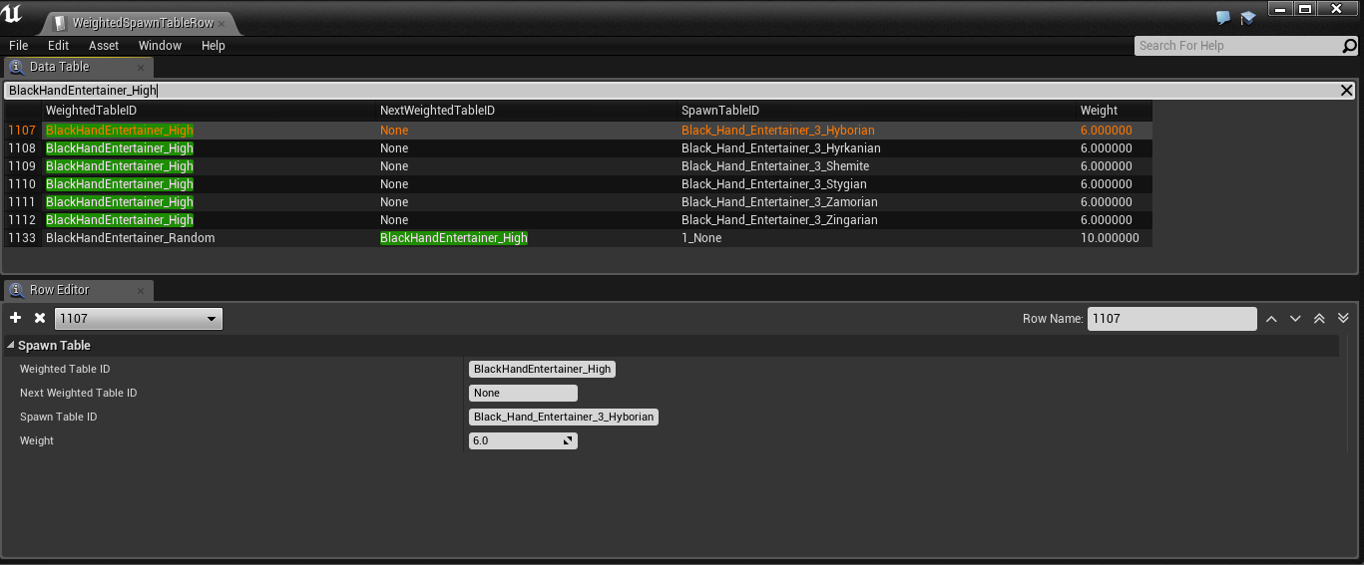The height and width of the screenshot is (565, 1364).
Task: Clear the data table search filter
Action: 1346,91
